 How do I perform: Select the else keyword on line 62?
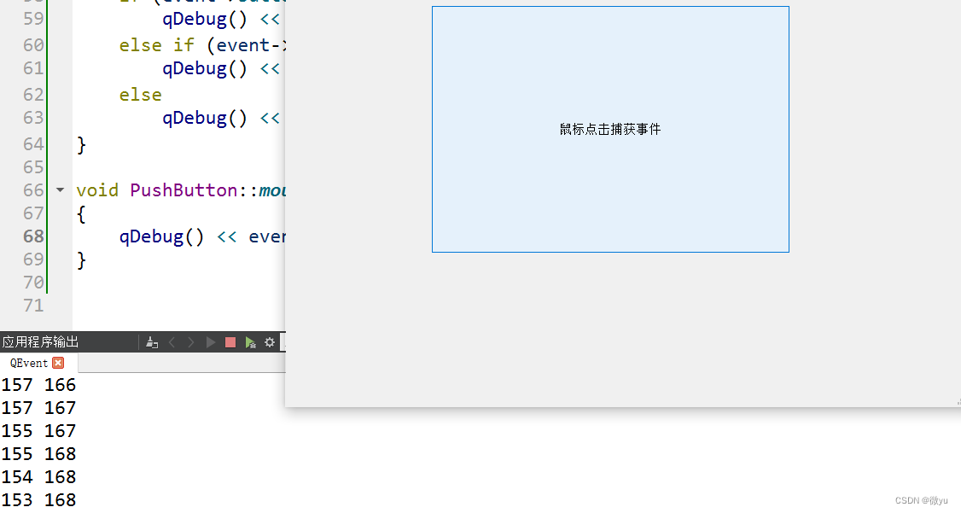click(140, 94)
